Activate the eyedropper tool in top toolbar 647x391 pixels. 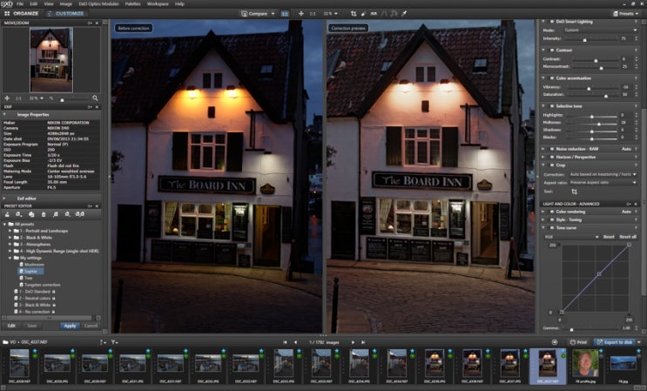pyautogui.click(x=405, y=14)
